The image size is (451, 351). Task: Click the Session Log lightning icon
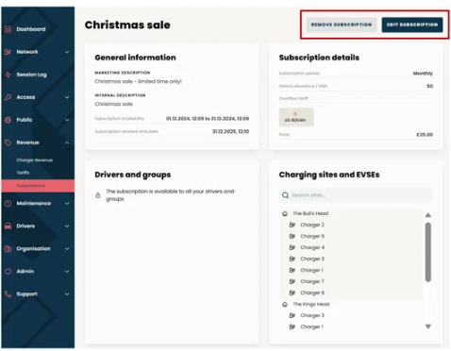point(8,75)
